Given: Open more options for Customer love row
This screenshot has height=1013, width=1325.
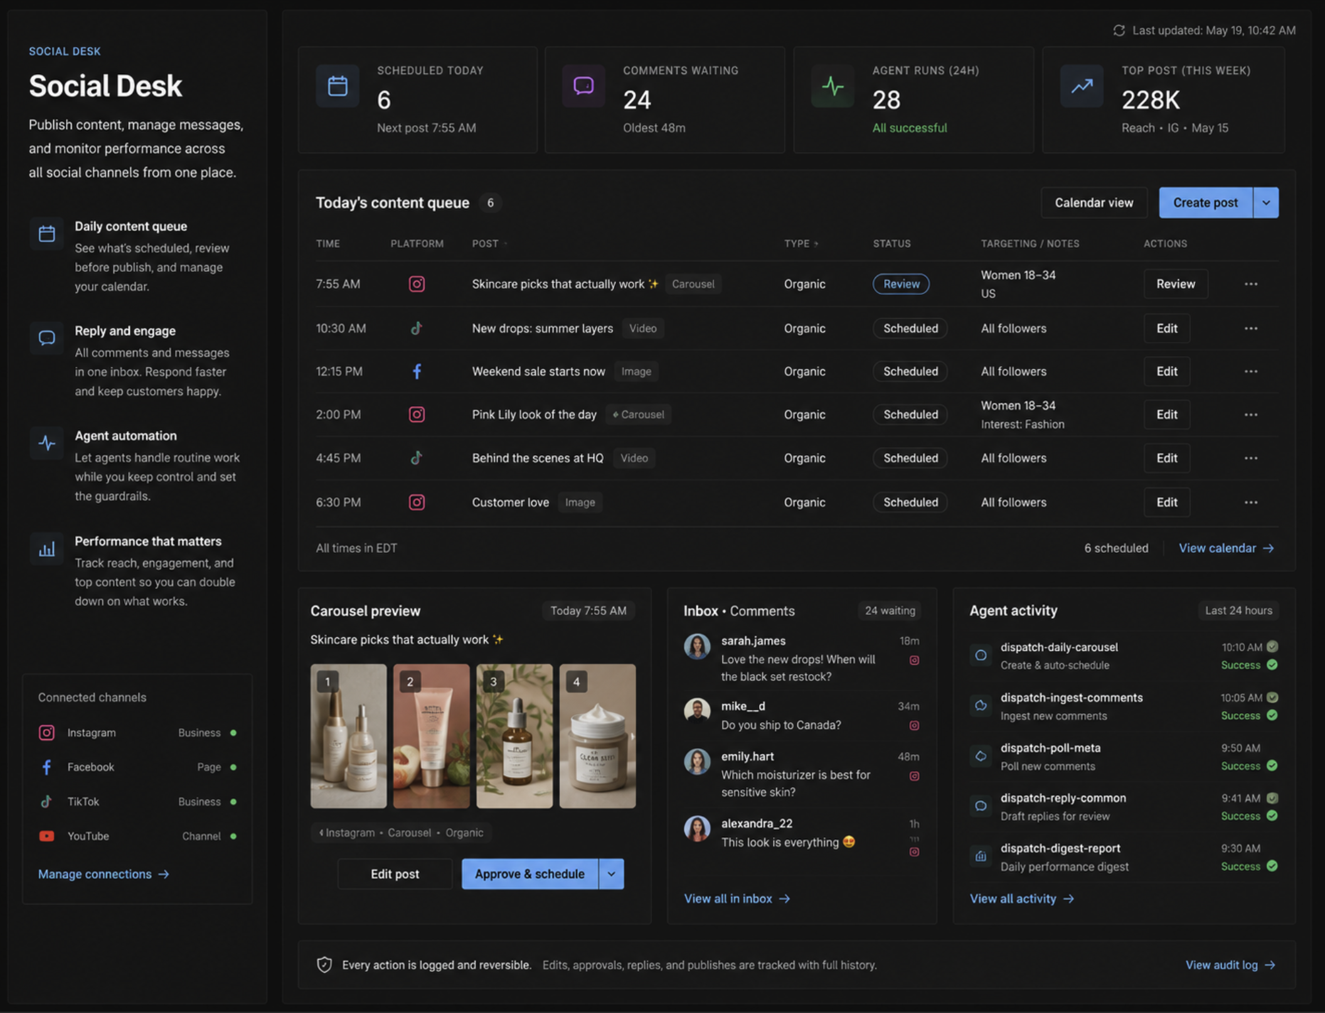Looking at the screenshot, I should pyautogui.click(x=1251, y=502).
